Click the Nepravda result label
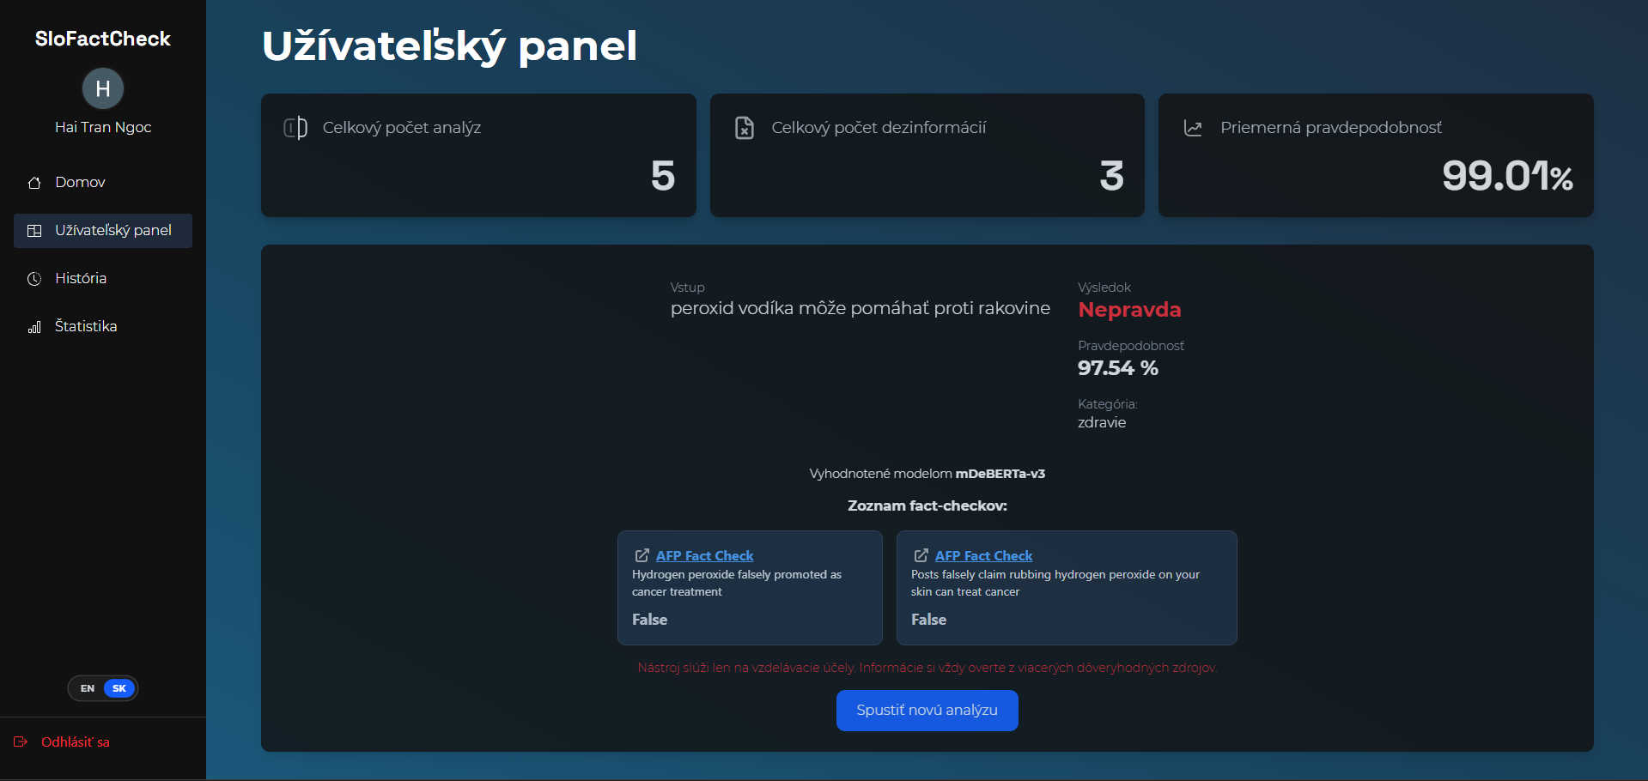The width and height of the screenshot is (1648, 781). click(x=1129, y=310)
